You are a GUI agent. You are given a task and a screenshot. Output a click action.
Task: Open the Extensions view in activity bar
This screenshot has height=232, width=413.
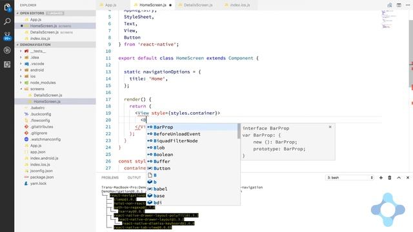point(7,64)
